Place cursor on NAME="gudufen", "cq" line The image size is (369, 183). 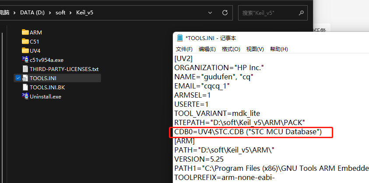(x=214, y=77)
